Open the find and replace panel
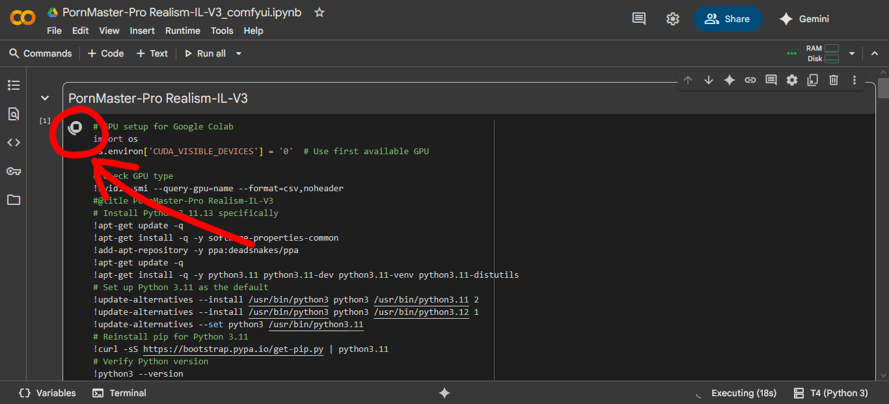Viewport: 889px width, 404px height. (14, 113)
